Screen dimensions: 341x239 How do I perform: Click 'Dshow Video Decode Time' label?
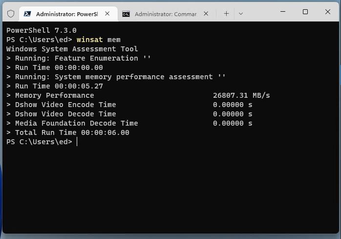click(x=65, y=114)
